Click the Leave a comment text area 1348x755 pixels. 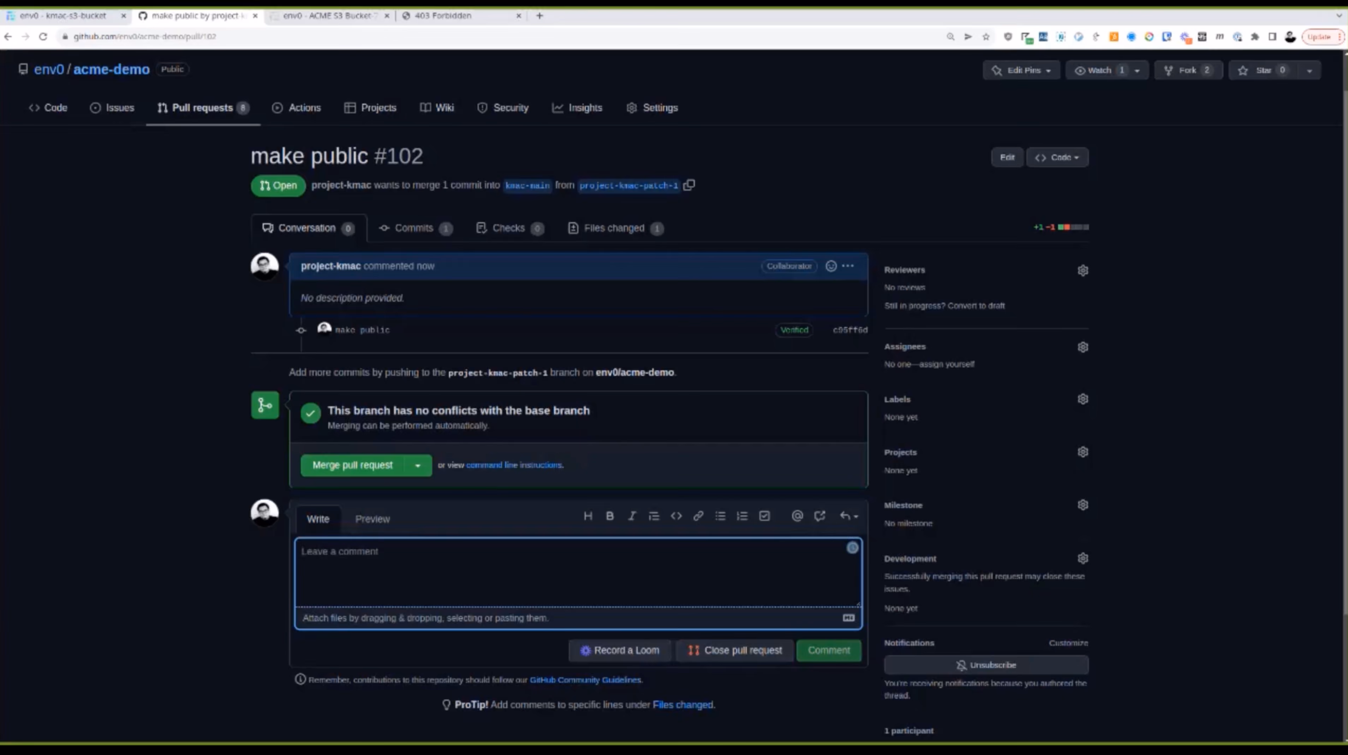point(578,573)
